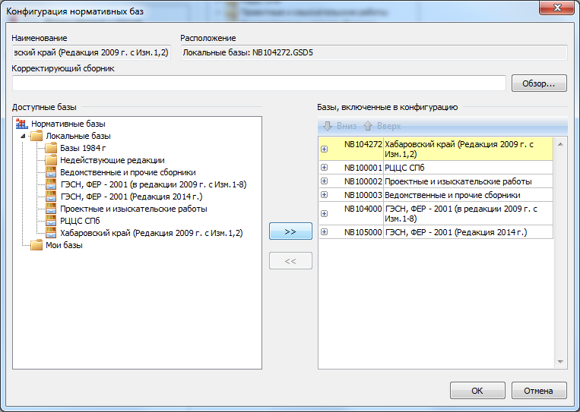The image size is (580, 412).
Task: Click scrollbar up arrow in included bases list
Action: 561,144
